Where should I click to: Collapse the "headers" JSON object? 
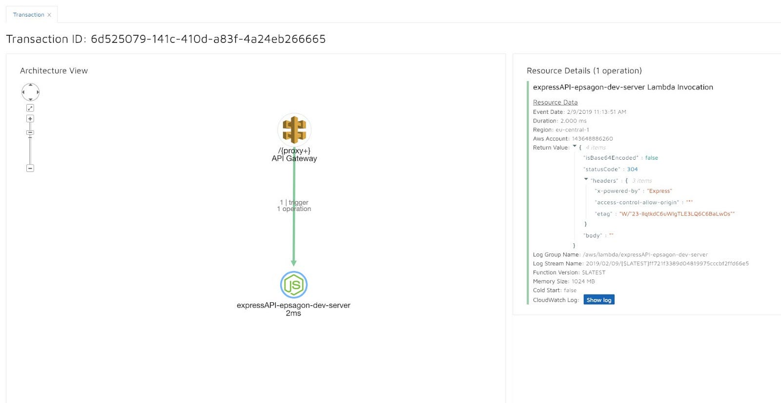tap(586, 180)
